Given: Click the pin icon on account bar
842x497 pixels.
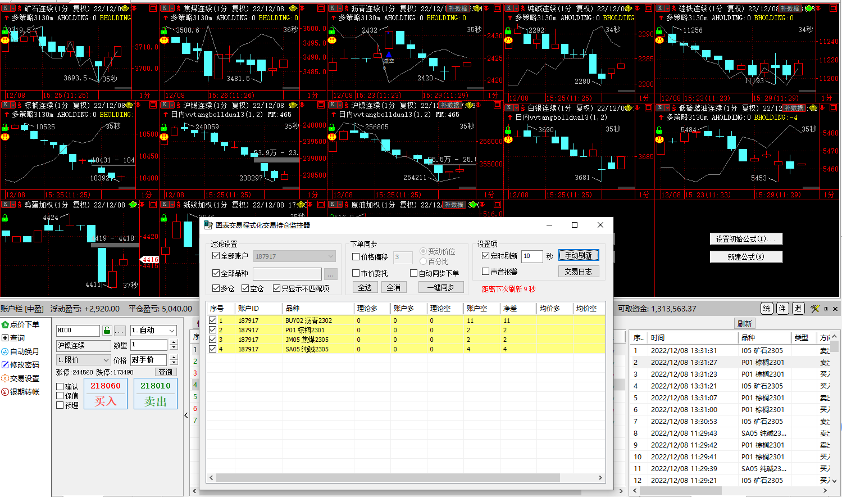Looking at the screenshot, I should pyautogui.click(x=826, y=309).
